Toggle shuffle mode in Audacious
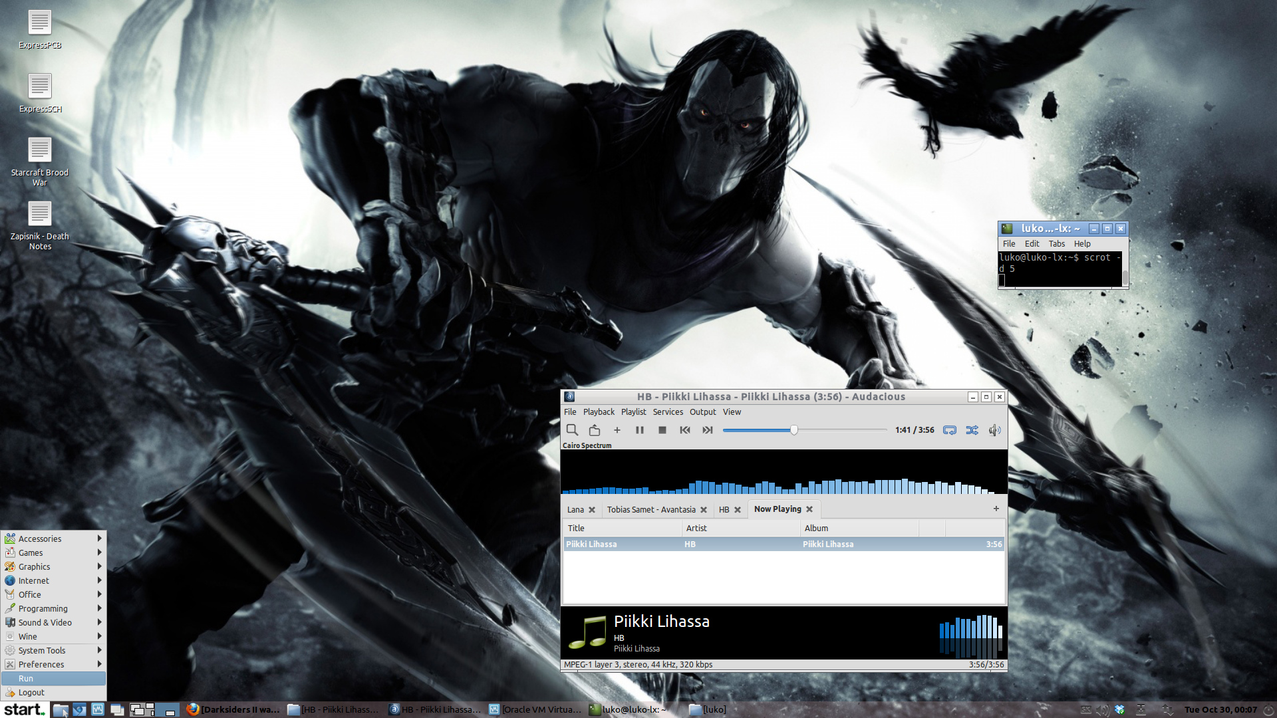The image size is (1277, 718). tap(972, 430)
